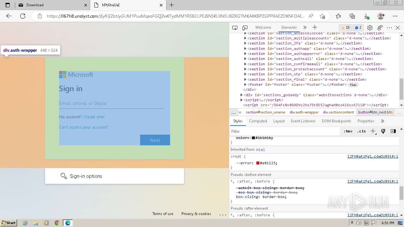Expand the section_multipleaccounts node
This screenshot has height=227, width=404.
[245, 38]
